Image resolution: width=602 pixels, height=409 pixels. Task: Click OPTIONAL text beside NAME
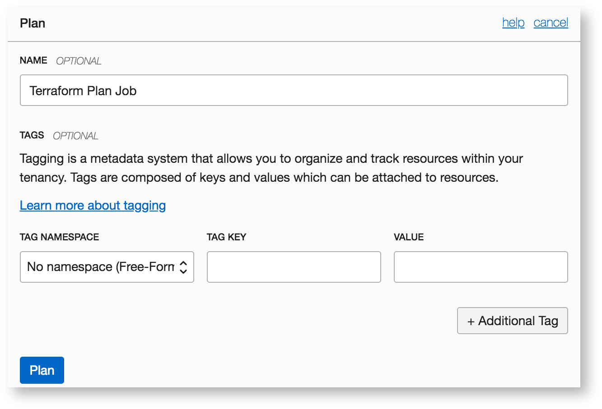[79, 61]
